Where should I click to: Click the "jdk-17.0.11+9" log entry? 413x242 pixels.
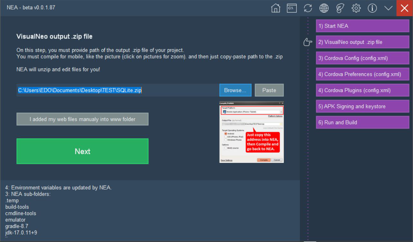(21, 232)
